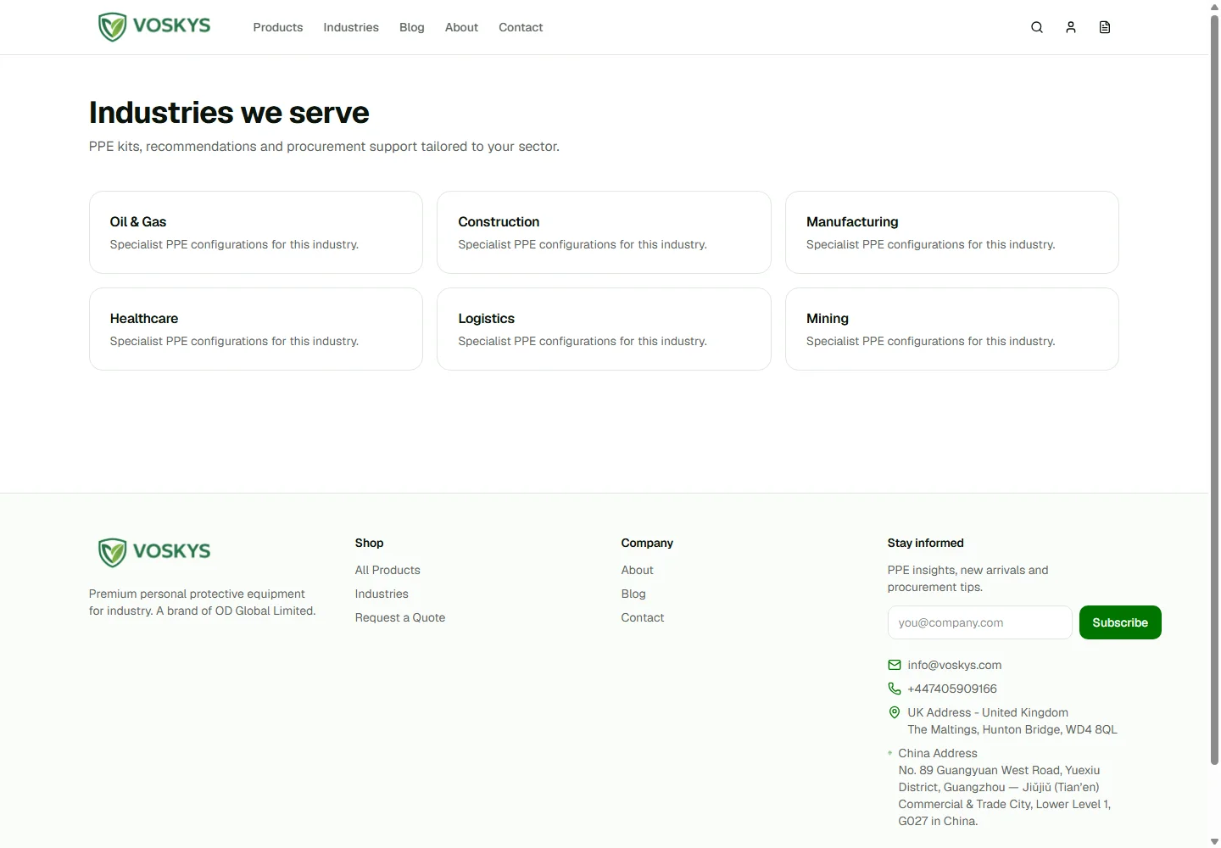The image size is (1221, 848).
Task: Focus the you@company.com email field
Action: [x=980, y=622]
